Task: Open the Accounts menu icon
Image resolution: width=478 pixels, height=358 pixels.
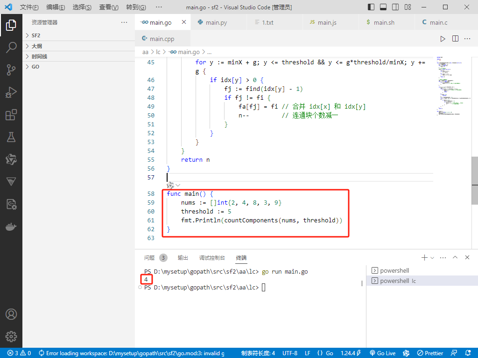Action: 11,314
